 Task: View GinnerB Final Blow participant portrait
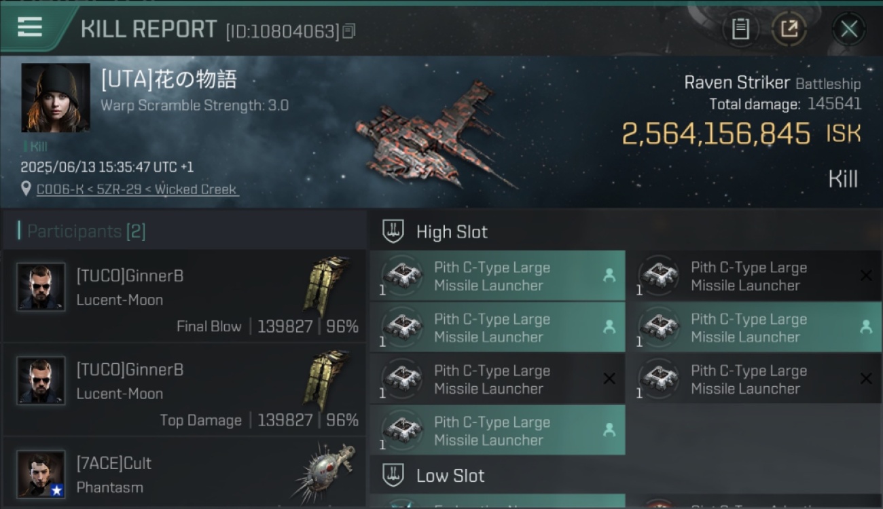(41, 286)
